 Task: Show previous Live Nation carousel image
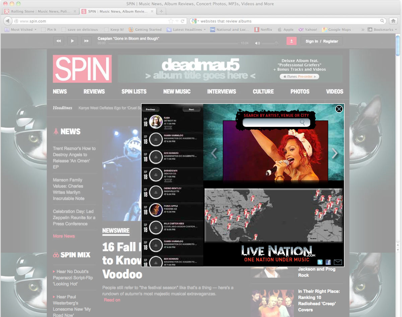coord(214,153)
